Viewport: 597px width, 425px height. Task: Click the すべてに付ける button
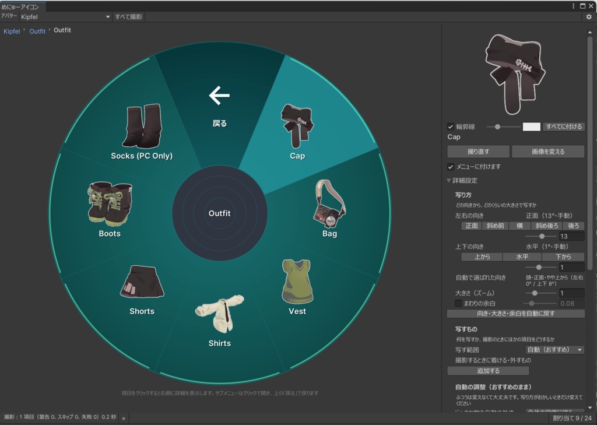pyautogui.click(x=564, y=127)
